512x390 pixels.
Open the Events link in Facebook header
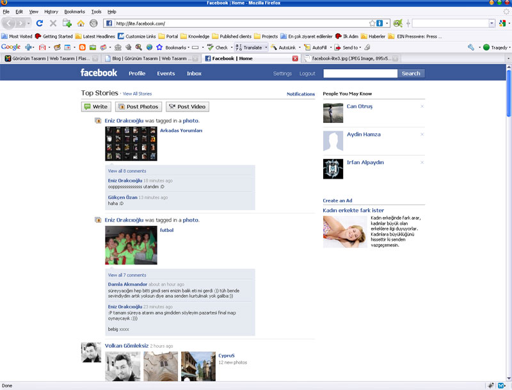click(x=166, y=74)
